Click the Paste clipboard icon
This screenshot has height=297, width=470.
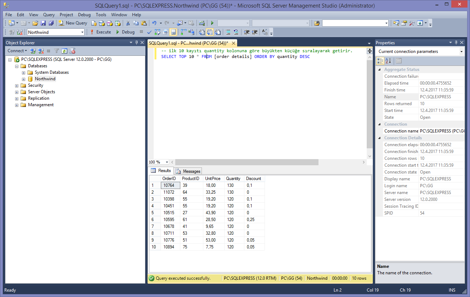click(144, 23)
